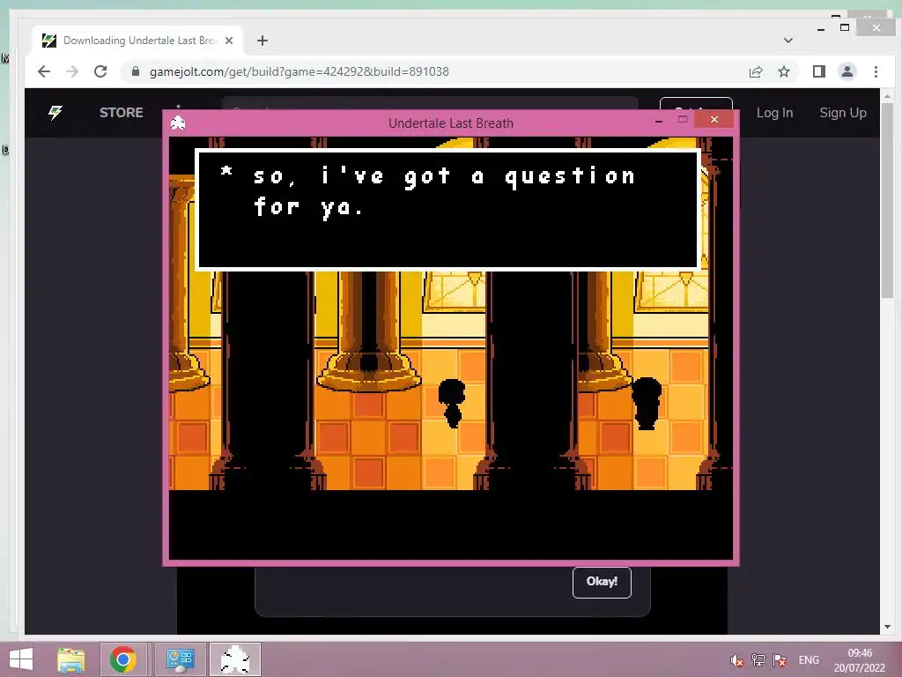This screenshot has width=902, height=677.
Task: Click the network tray icon
Action: tap(758, 659)
